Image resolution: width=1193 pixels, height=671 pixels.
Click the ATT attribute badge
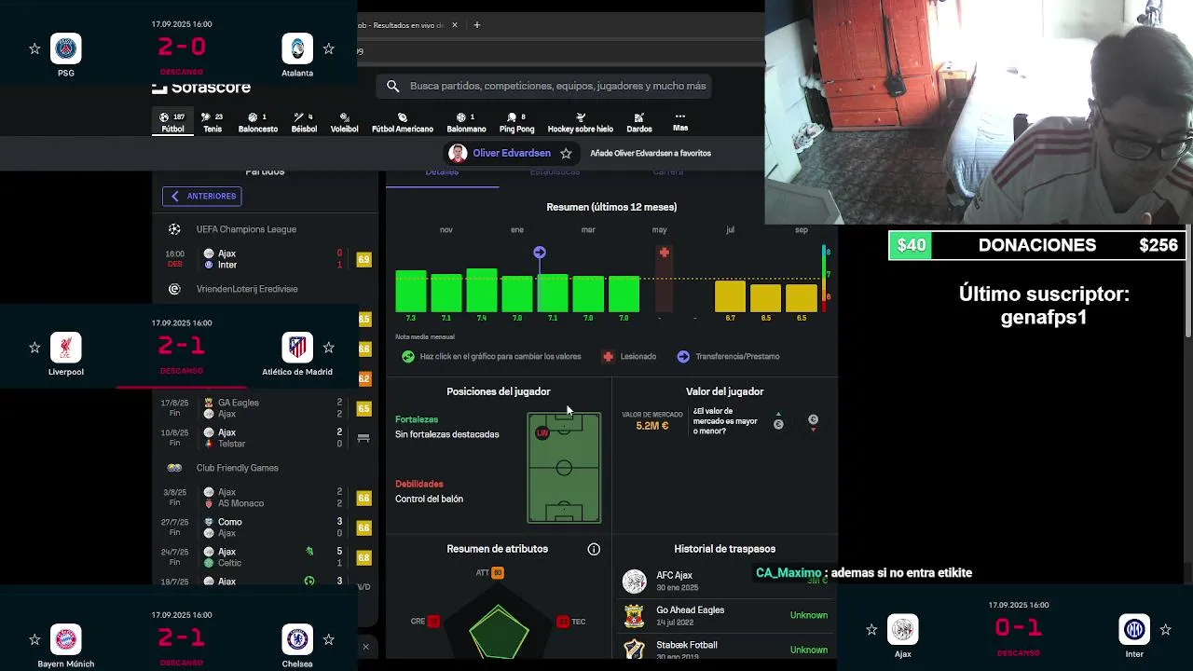[x=497, y=573]
